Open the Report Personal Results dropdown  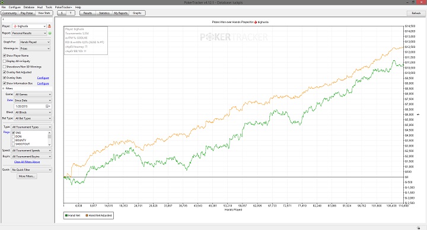pos(29,33)
